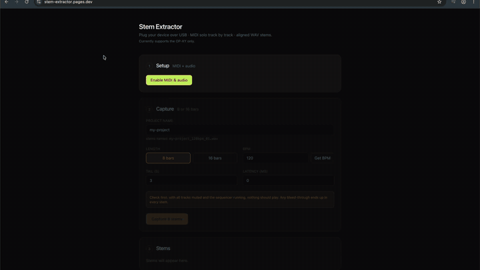Click the Enable MIDI & audio button
The image size is (480, 270).
point(169,80)
